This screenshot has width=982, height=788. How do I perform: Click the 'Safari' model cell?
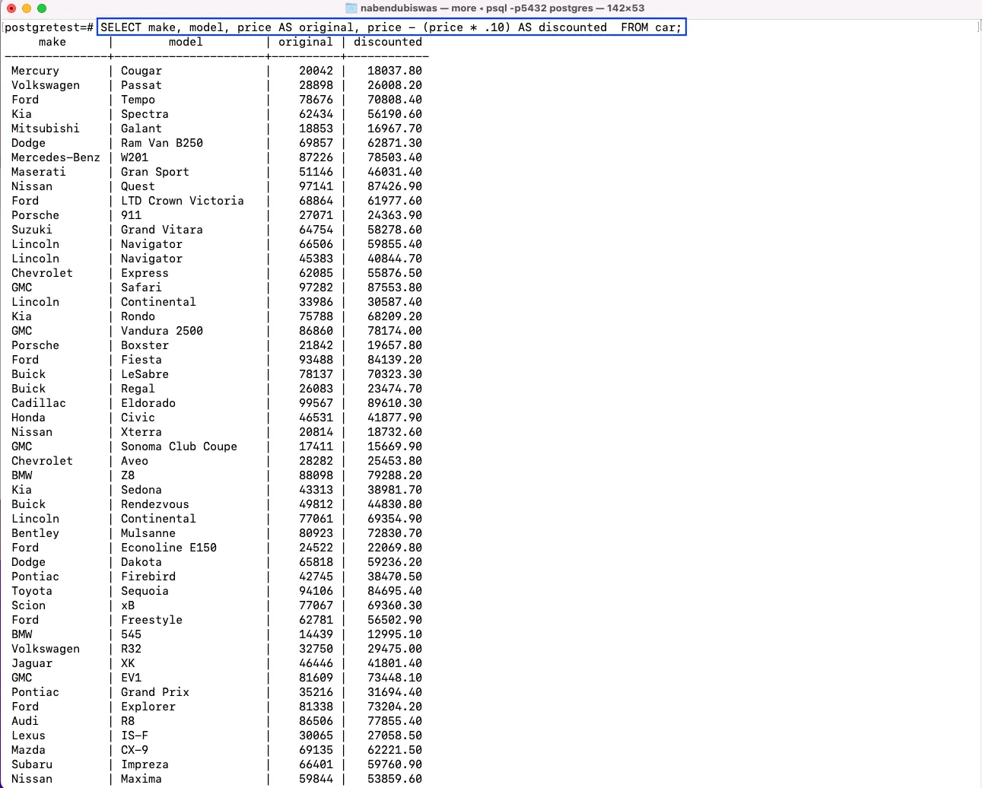coord(141,288)
